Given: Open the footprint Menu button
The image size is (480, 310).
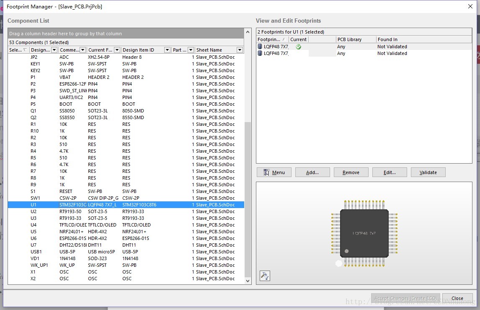Looking at the screenshot, I should pyautogui.click(x=274, y=172).
